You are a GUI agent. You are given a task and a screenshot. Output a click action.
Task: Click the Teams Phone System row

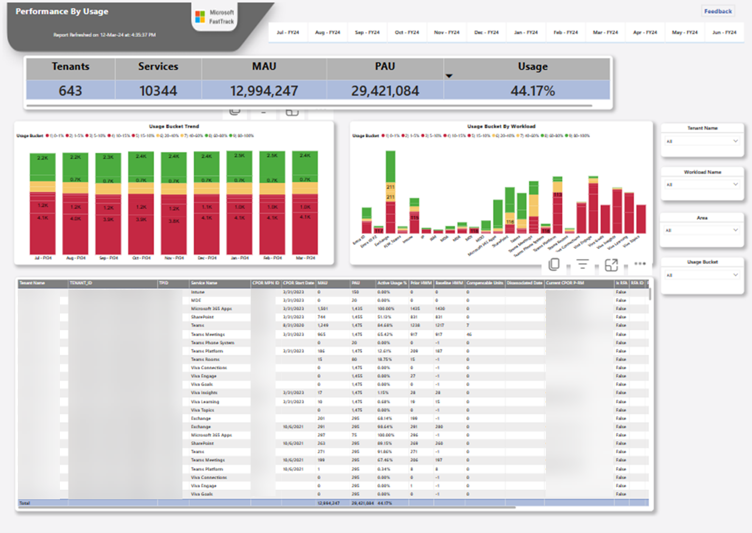coord(333,342)
